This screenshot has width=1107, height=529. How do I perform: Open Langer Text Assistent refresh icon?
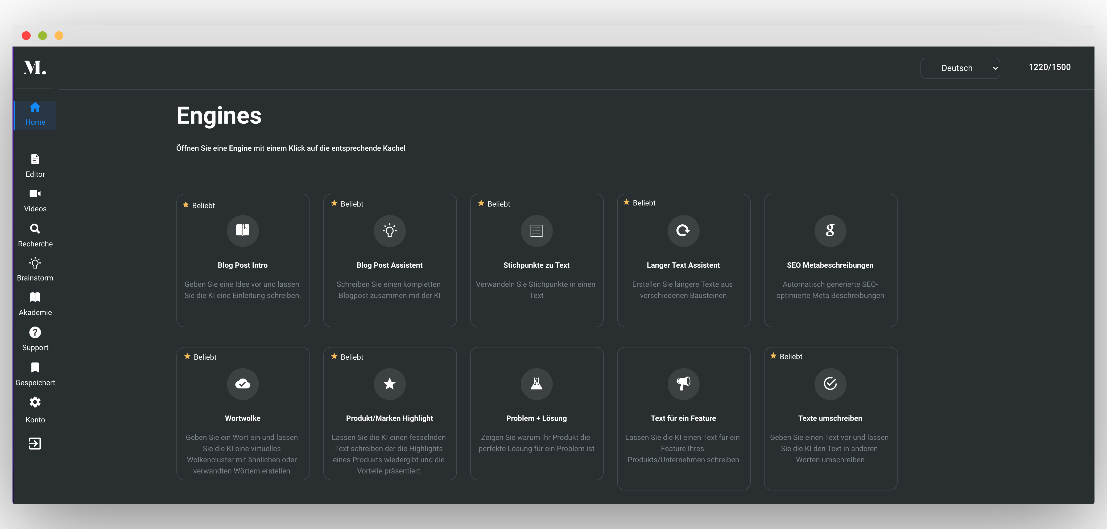point(683,230)
